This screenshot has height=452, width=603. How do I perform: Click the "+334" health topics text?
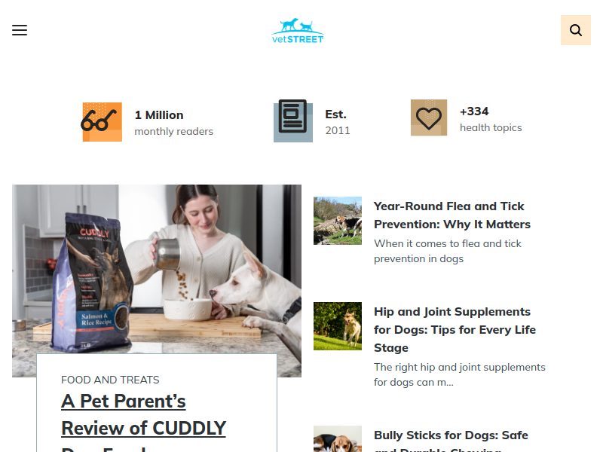474,111
